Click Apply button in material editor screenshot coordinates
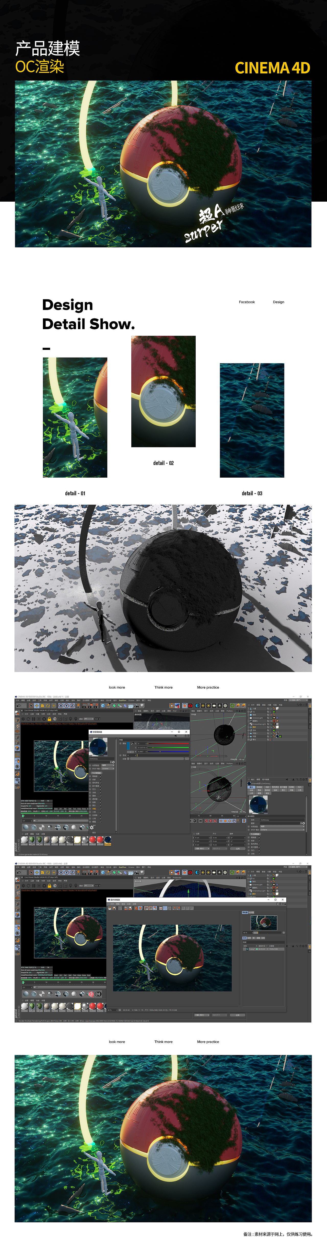This screenshot has height=1254, width=327. click(238, 848)
